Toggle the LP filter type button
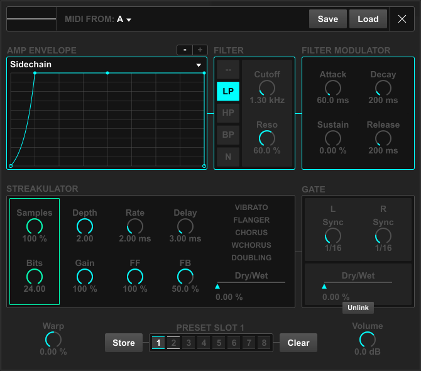The width and height of the screenshot is (421, 371). [228, 91]
